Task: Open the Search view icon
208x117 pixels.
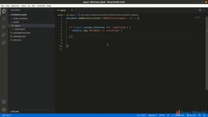Action: coord(4,19)
